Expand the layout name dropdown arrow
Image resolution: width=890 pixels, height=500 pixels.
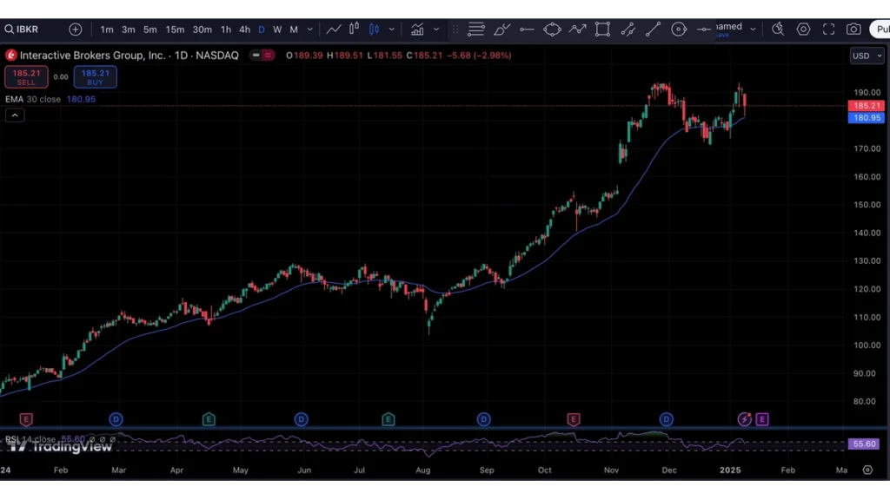754,30
